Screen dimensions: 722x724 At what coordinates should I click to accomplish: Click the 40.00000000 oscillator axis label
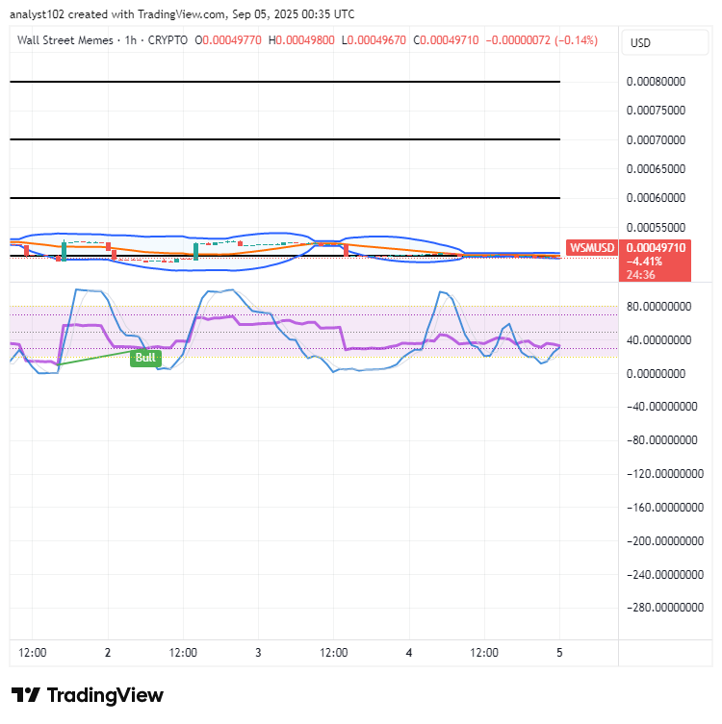point(658,340)
